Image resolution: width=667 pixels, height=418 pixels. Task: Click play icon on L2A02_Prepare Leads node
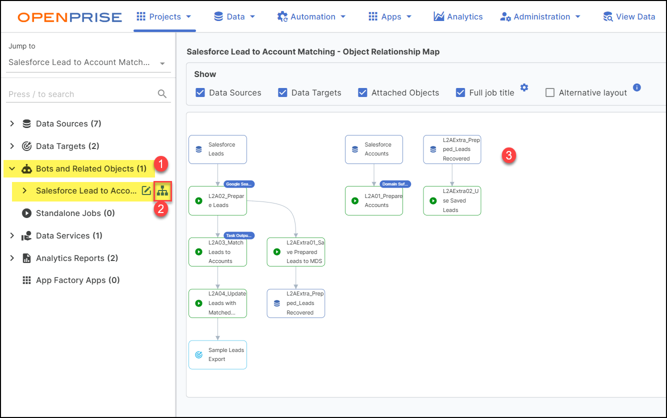pos(199,201)
